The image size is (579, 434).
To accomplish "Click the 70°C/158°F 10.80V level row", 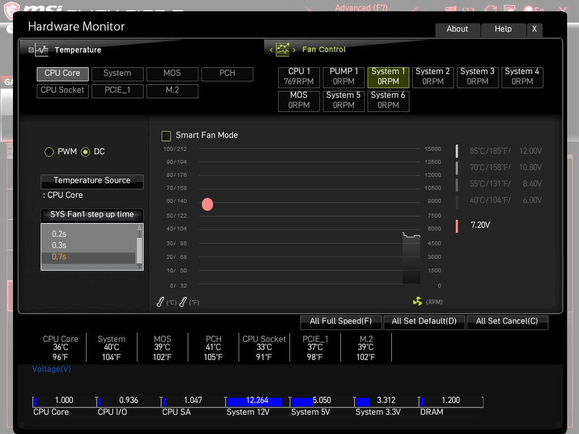I will click(x=500, y=167).
